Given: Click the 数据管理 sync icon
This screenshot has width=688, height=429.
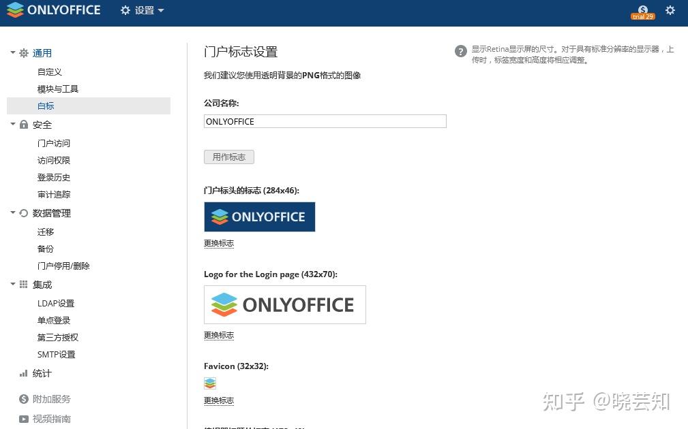Looking at the screenshot, I should (23, 212).
